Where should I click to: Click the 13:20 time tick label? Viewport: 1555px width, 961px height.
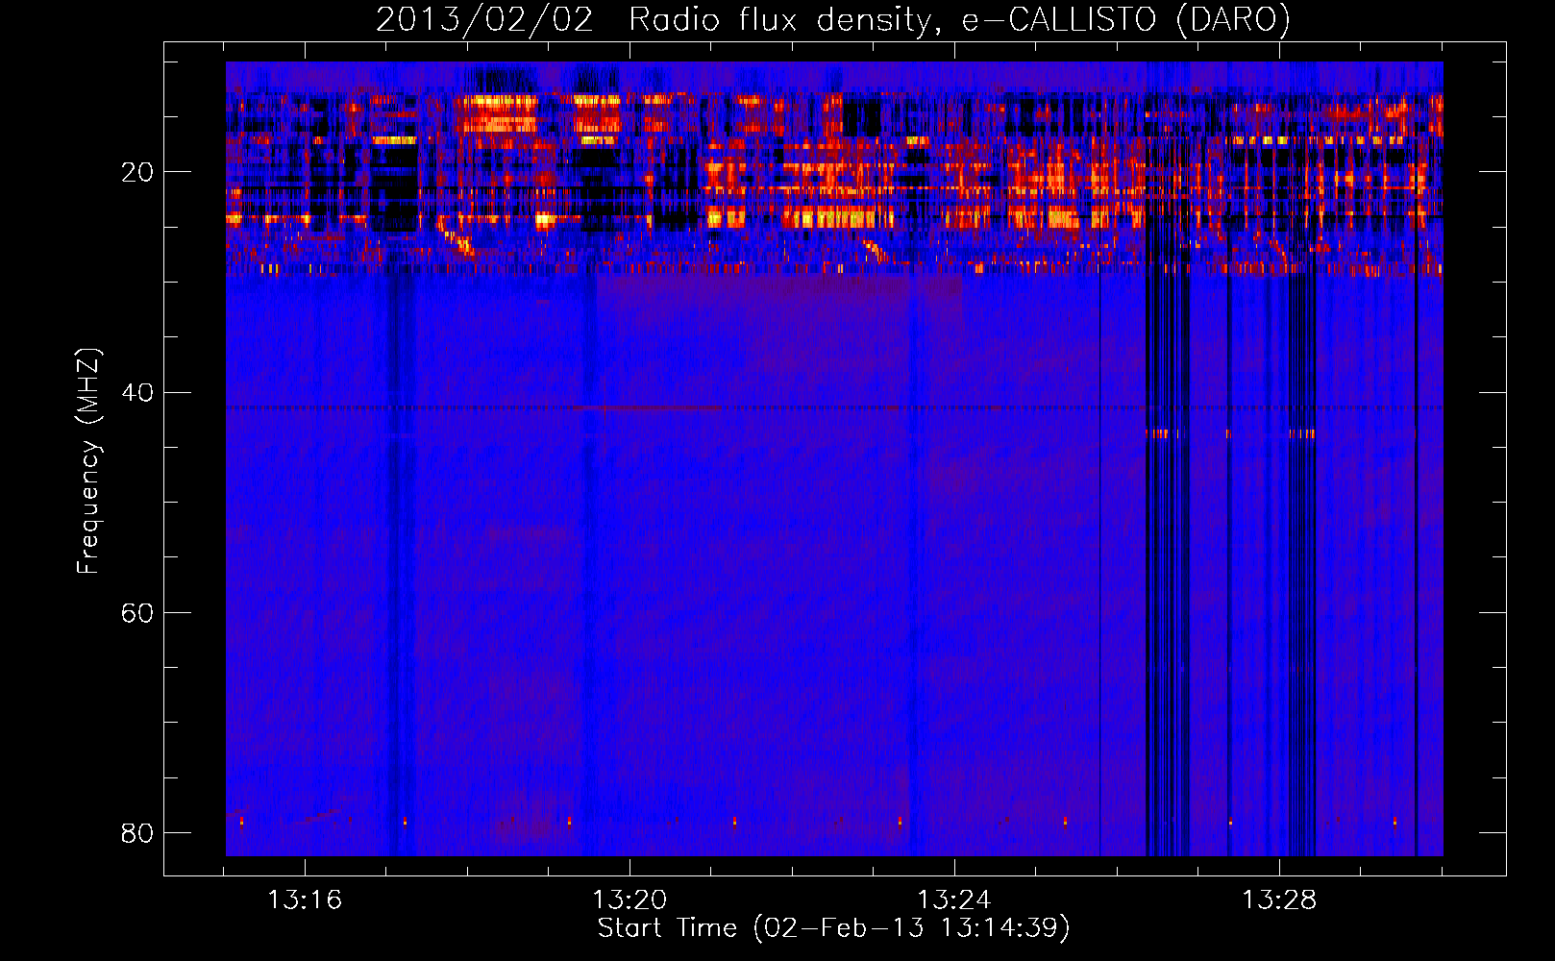[629, 900]
